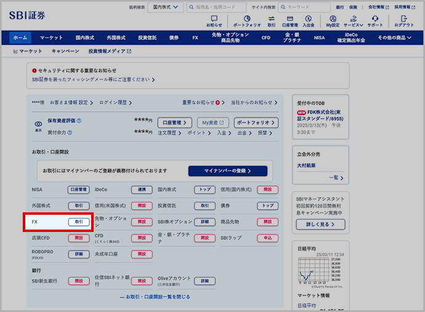Image resolution: width=425 pixels, height=312 pixels.
Task: Open the 国内株式 search type dropdown
Action: pos(165,7)
